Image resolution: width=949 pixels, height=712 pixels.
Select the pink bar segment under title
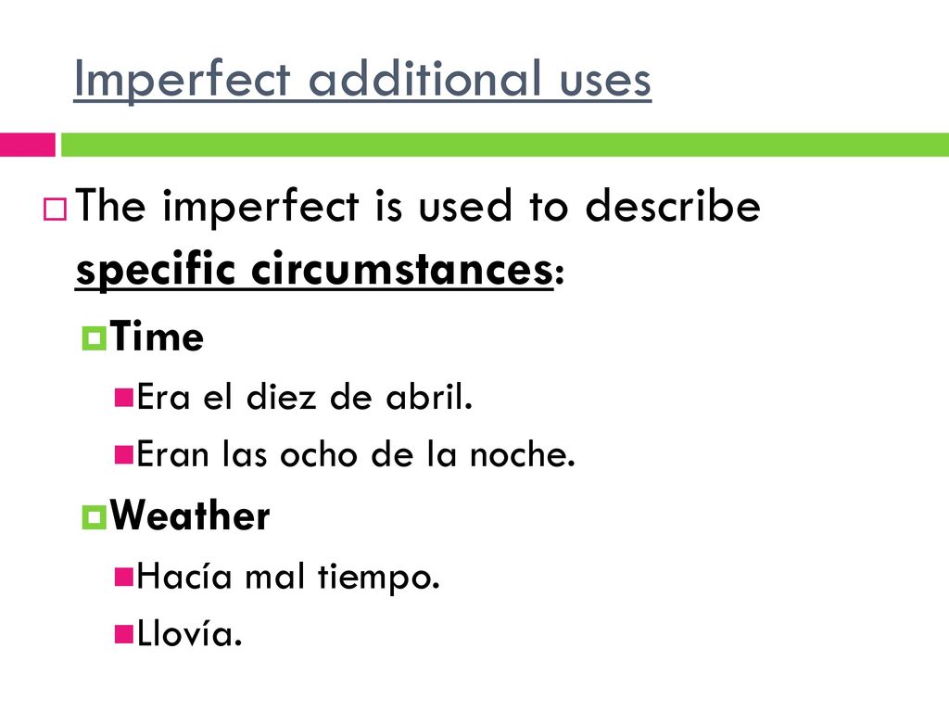click(x=27, y=145)
